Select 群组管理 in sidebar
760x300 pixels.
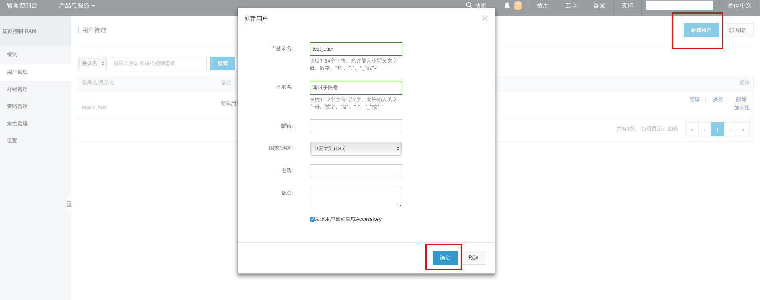[x=36, y=89]
